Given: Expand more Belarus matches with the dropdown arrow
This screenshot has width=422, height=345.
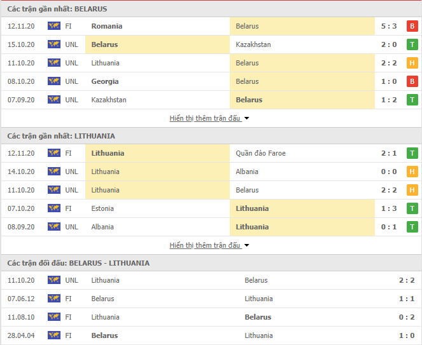Looking at the screenshot, I should (x=246, y=118).
